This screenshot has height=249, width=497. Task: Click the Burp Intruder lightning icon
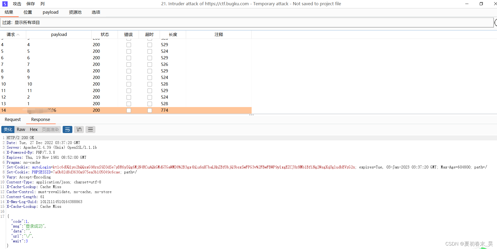(x=5, y=4)
